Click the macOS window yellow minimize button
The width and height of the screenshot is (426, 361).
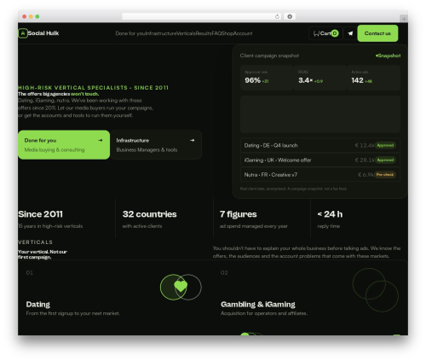pos(31,16)
